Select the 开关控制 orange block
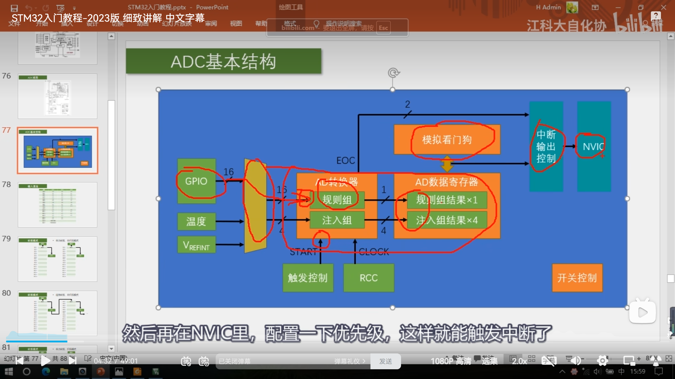Image resolution: width=675 pixels, height=379 pixels. click(577, 278)
